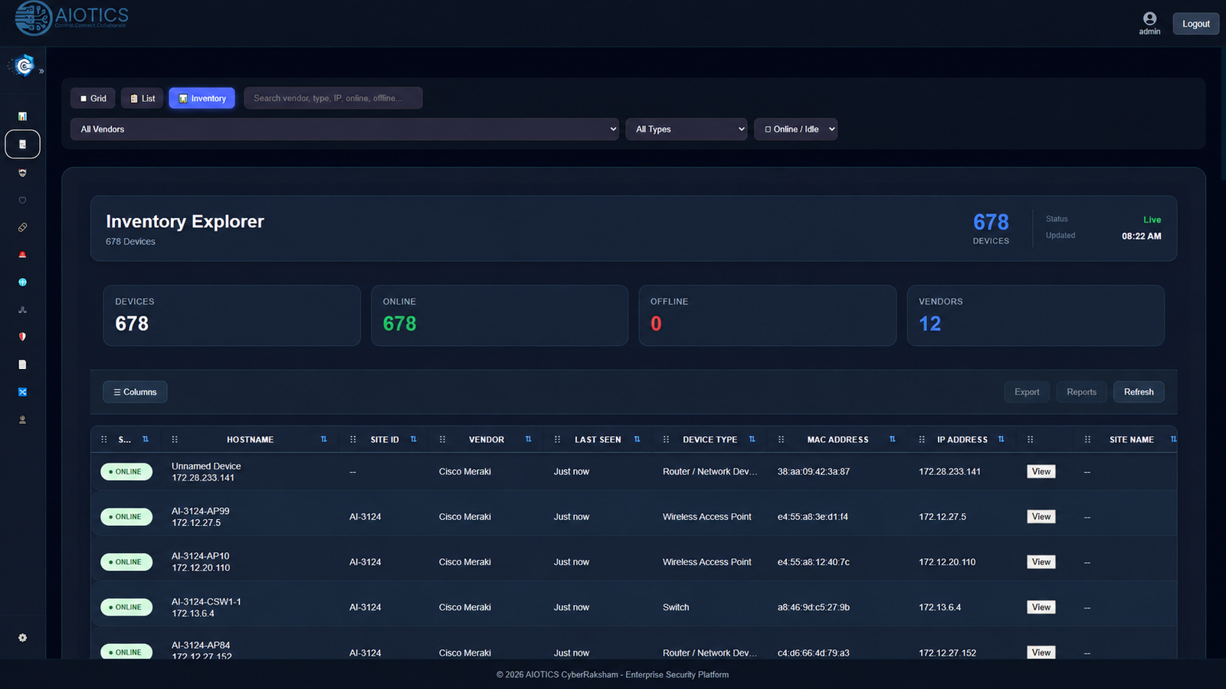
Task: Click View for the AI-3124-AP99 row
Action: tap(1041, 517)
